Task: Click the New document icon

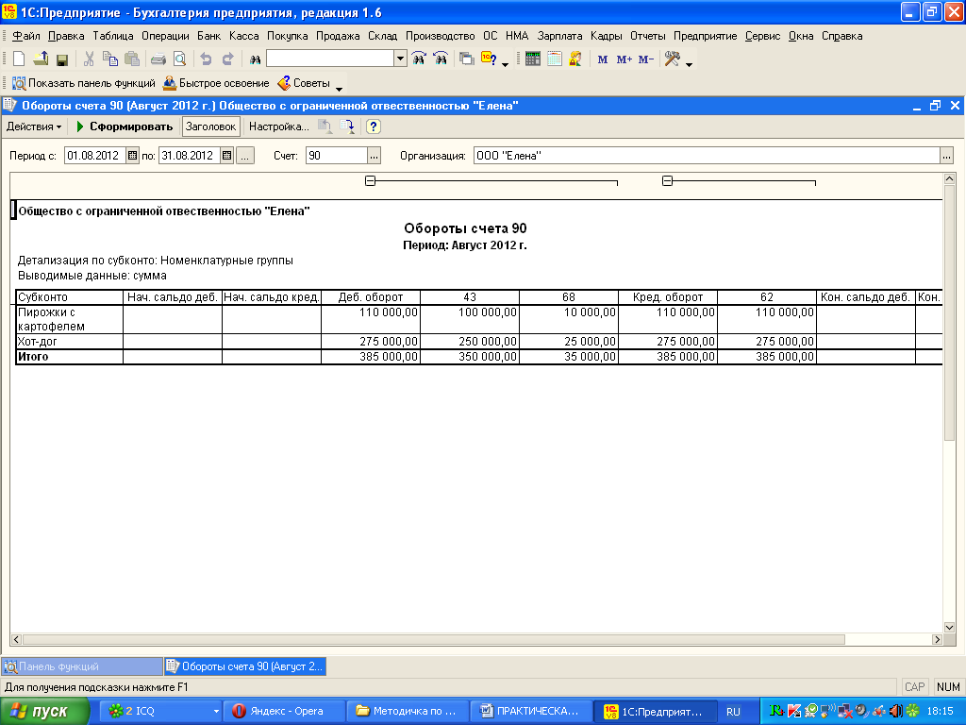Action: coord(19,59)
